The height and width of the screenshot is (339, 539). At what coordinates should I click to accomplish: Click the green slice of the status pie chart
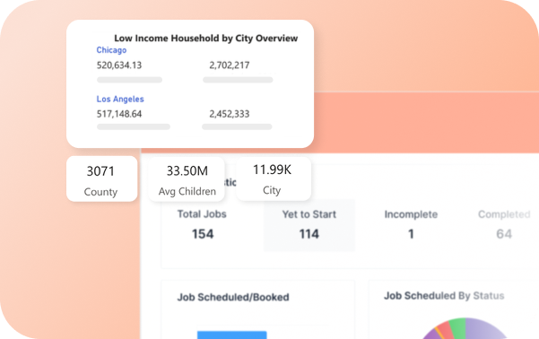coord(458,328)
